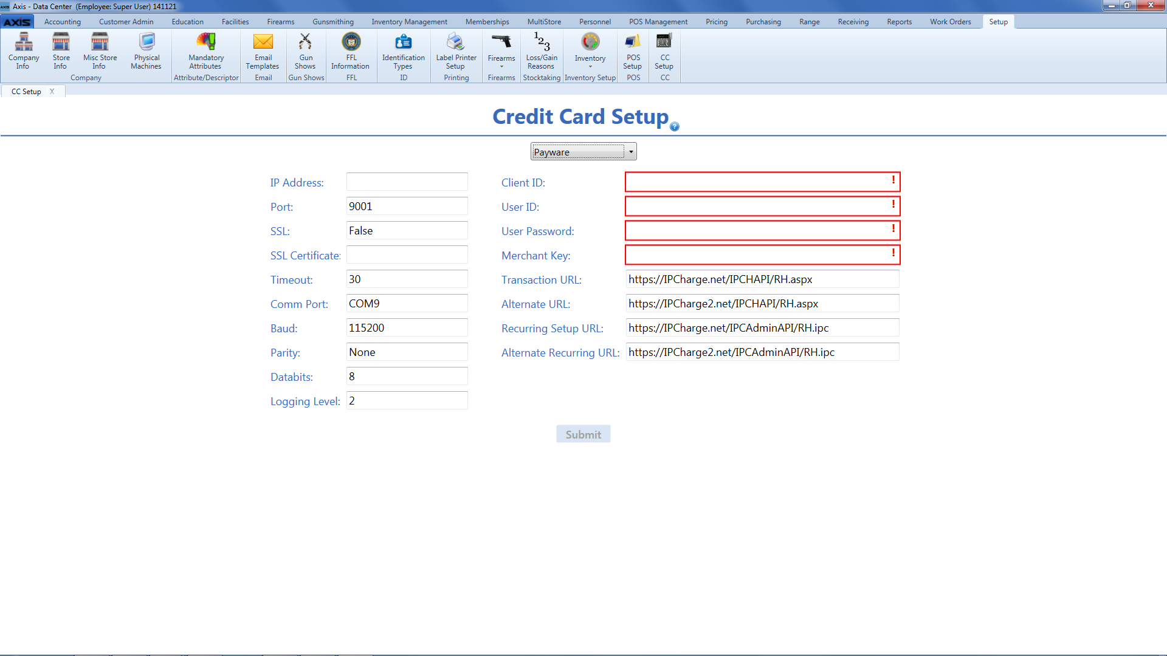The image size is (1167, 656).
Task: Expand the Firearms ribbon dropdown
Action: point(501,51)
